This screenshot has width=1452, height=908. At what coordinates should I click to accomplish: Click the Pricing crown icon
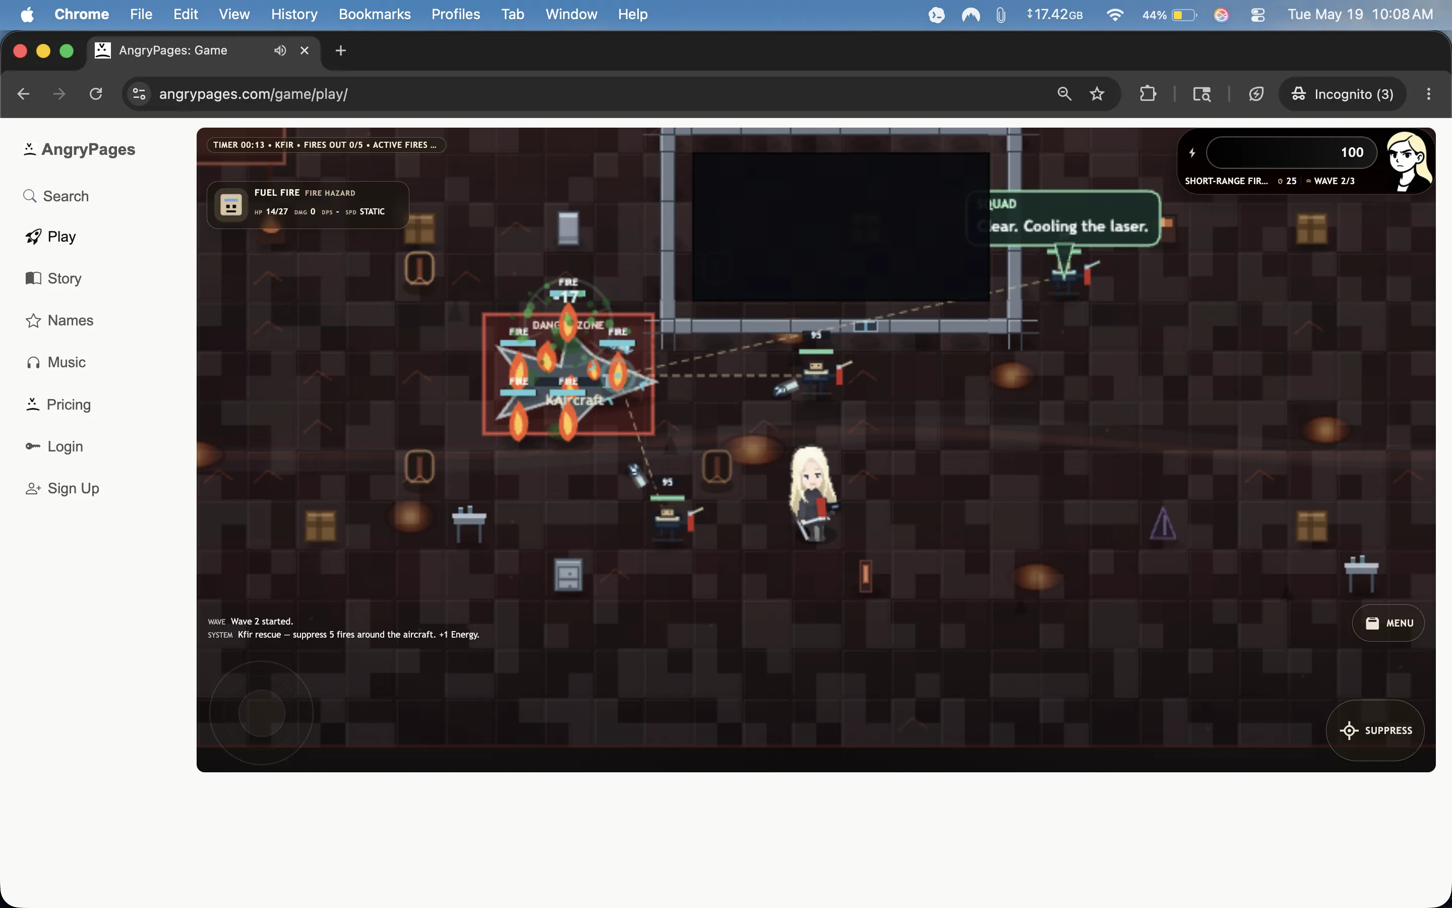pos(33,404)
